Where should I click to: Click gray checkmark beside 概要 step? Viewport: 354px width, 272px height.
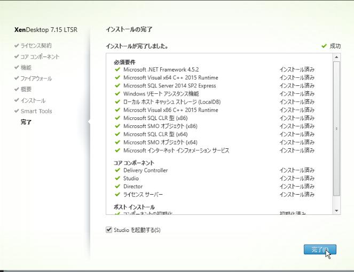click(x=17, y=89)
